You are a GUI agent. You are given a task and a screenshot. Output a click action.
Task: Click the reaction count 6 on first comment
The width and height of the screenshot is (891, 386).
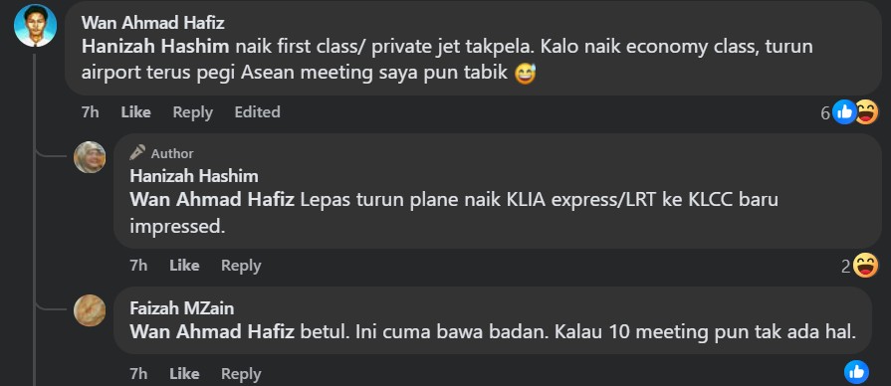[825, 113]
